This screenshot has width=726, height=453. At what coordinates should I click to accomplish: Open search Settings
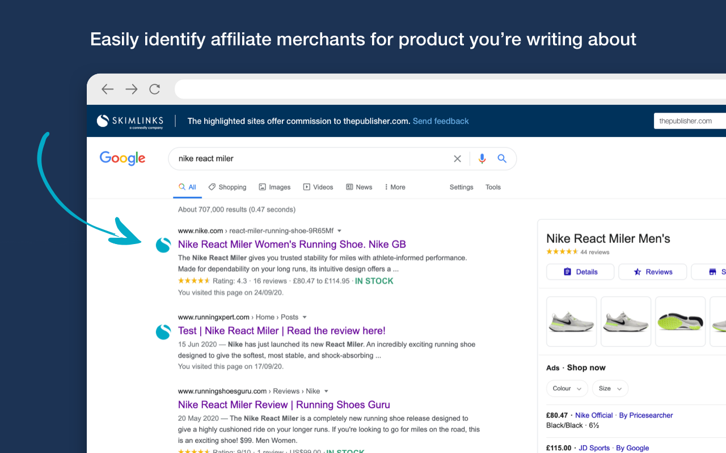(461, 187)
